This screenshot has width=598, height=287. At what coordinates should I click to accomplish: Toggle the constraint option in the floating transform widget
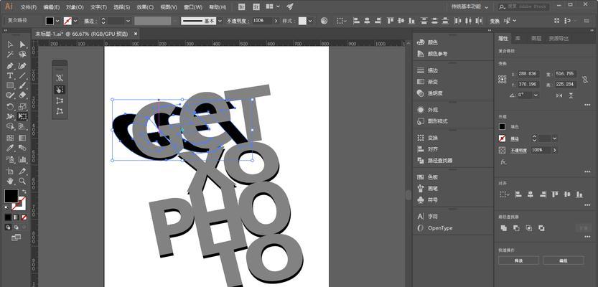pos(60,78)
